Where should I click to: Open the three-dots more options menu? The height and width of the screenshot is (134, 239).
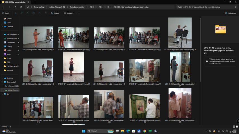click(x=79, y=13)
